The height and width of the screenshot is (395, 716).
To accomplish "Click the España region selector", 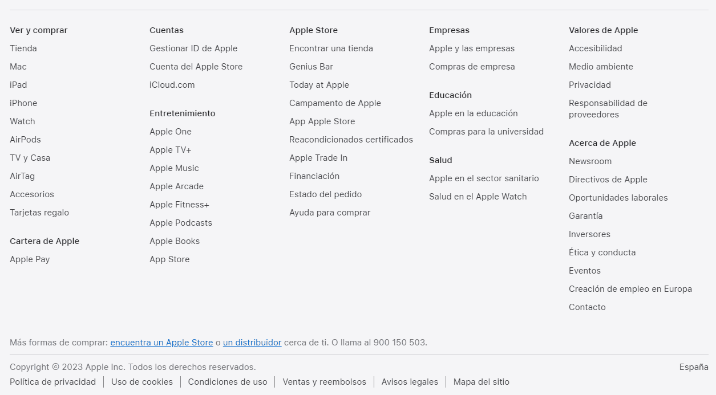I will 694,367.
